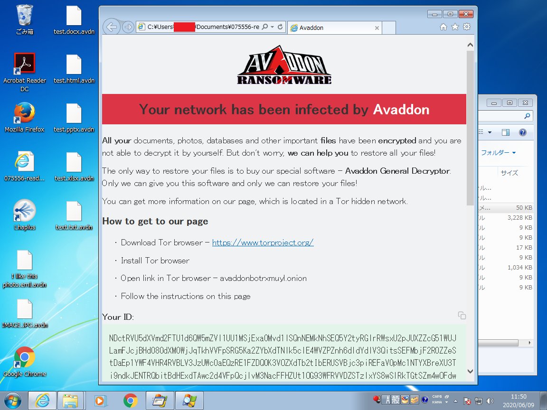Click the Explorer horizontal scrollbar right arrow
Screen dimensions: 547x410
[529, 343]
